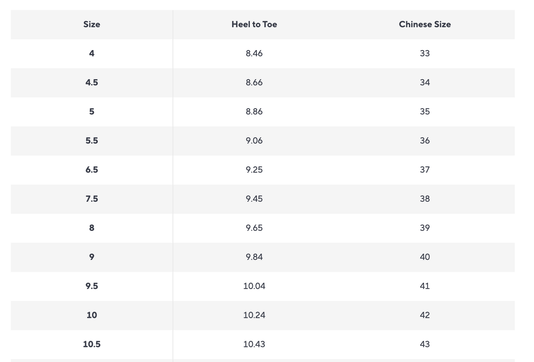Select the size 6.5 row label

click(92, 170)
